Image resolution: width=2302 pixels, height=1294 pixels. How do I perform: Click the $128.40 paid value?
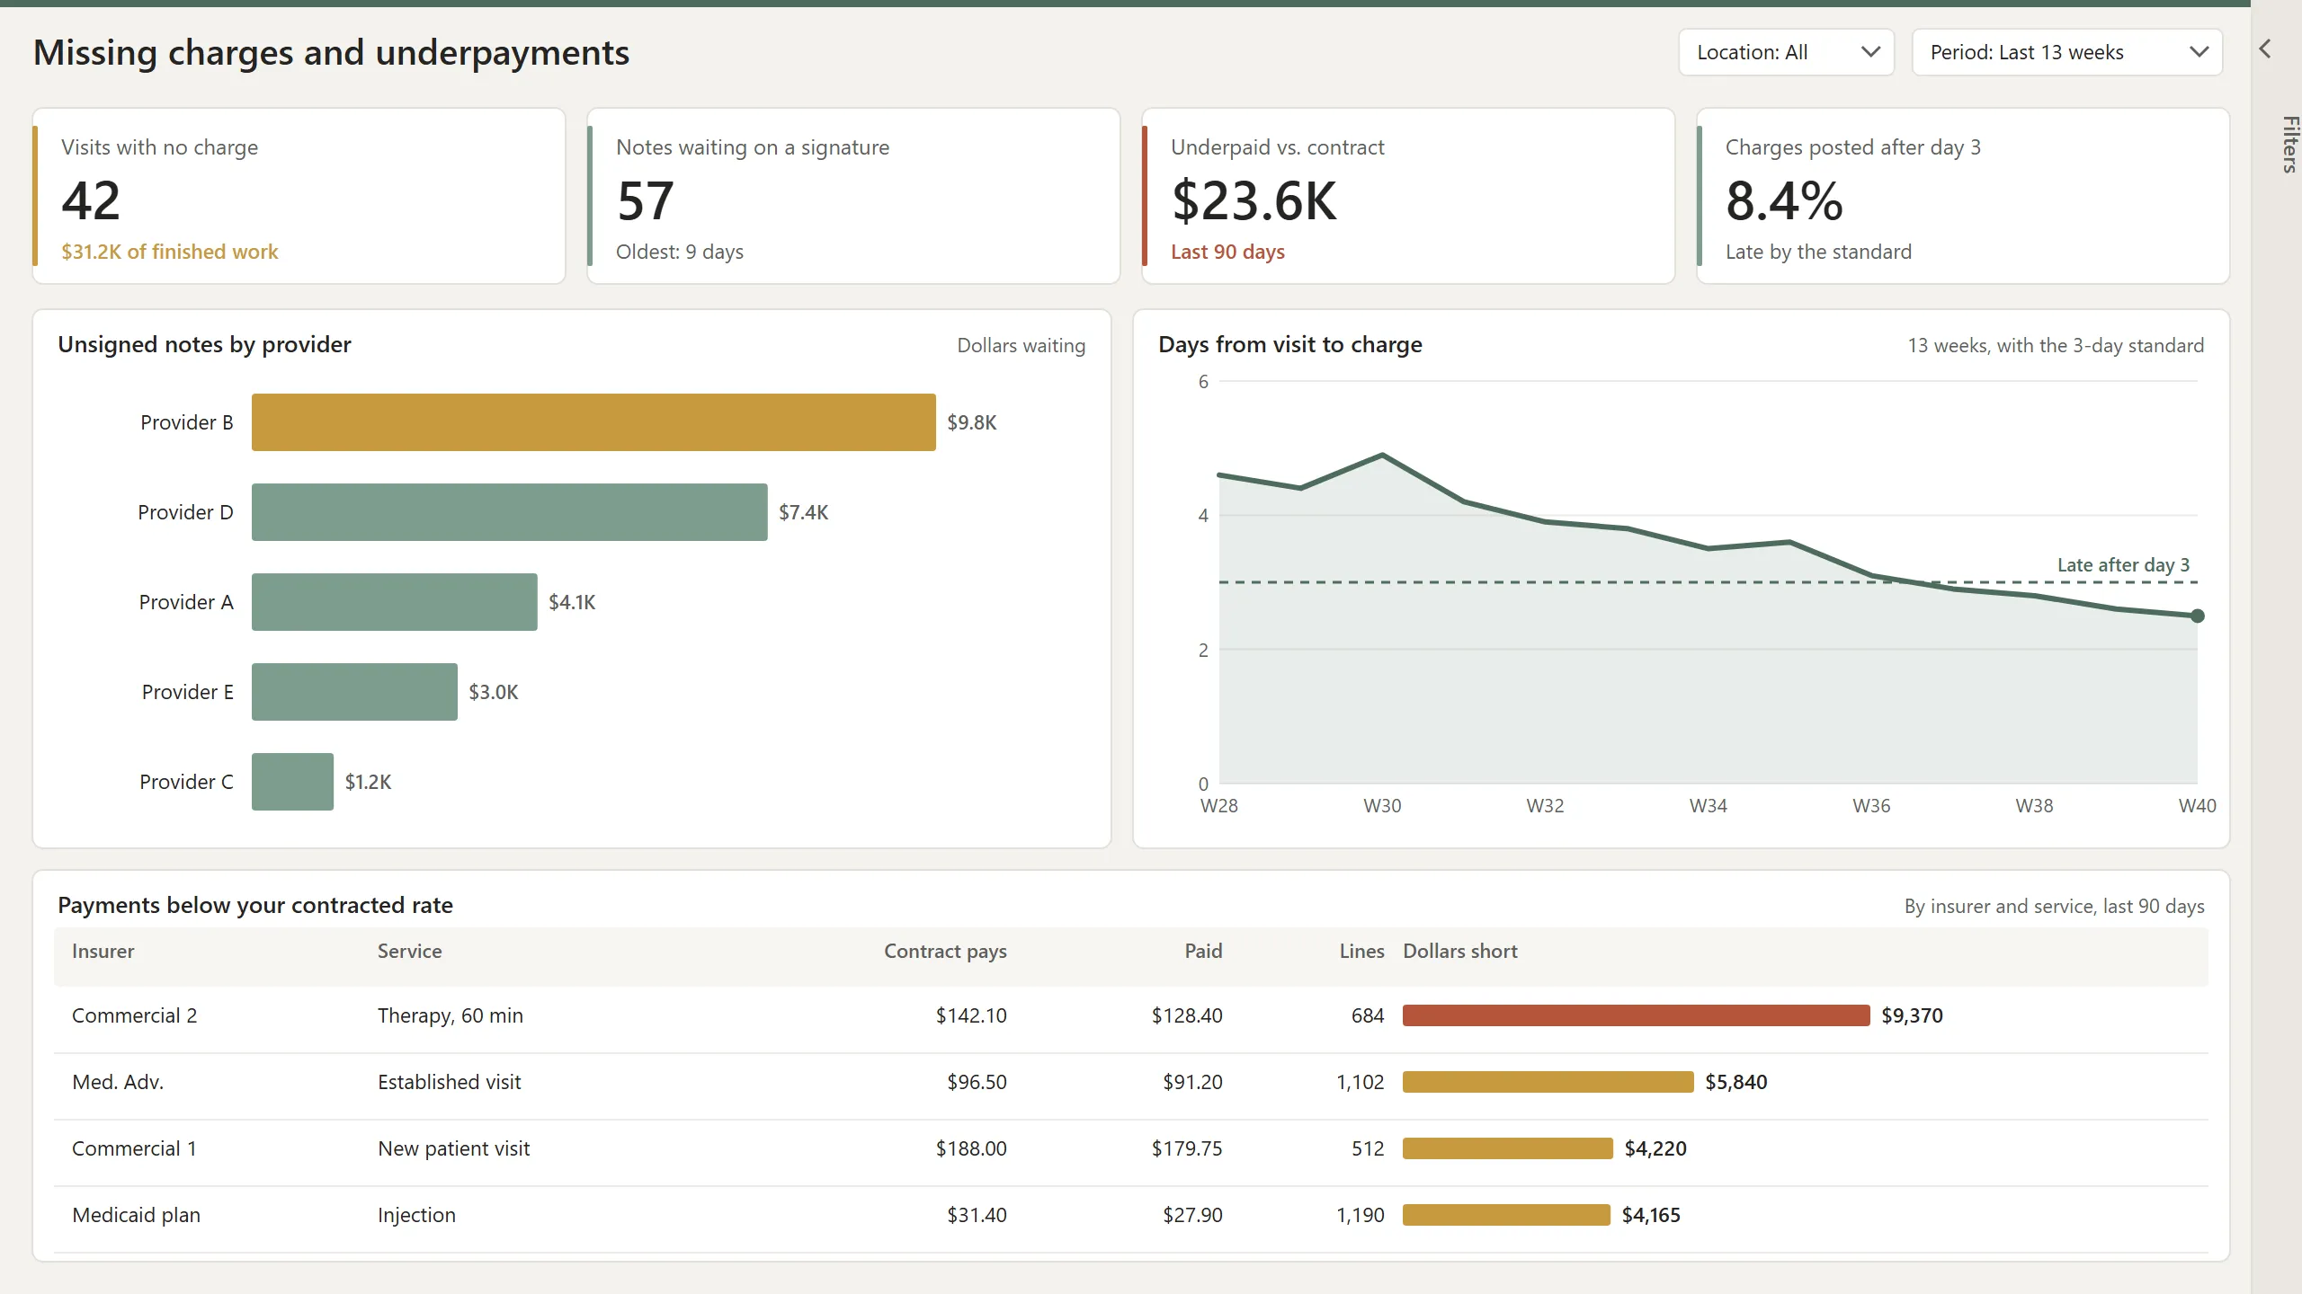tap(1187, 1015)
